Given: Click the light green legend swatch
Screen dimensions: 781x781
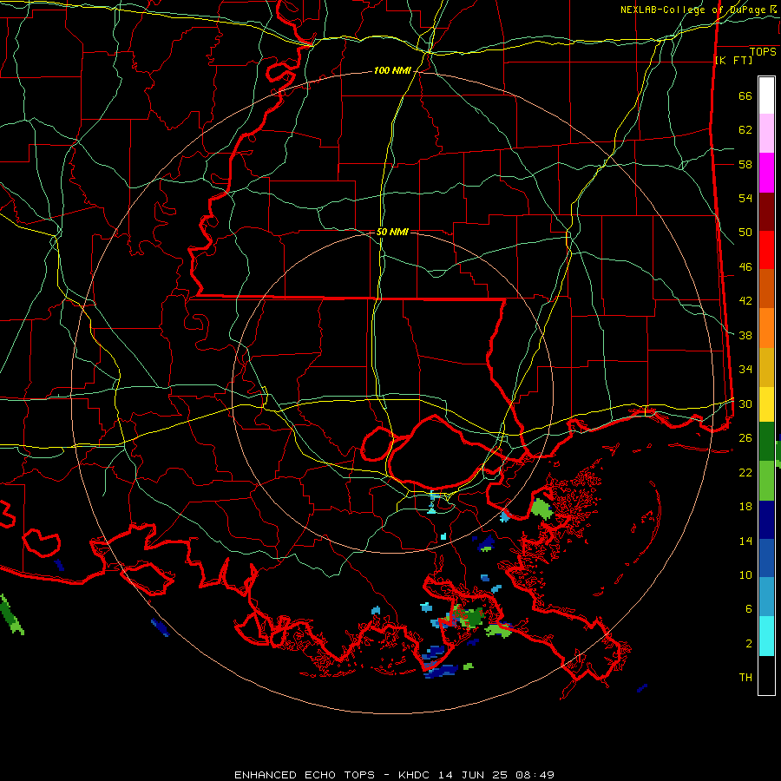Looking at the screenshot, I should coord(766,481).
